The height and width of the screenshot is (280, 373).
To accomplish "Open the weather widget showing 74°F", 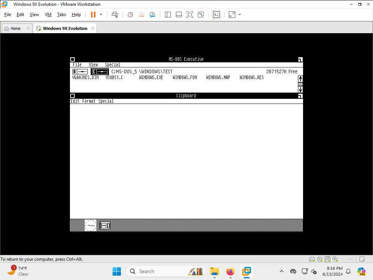I will (18, 271).
